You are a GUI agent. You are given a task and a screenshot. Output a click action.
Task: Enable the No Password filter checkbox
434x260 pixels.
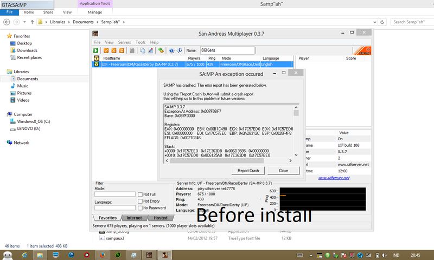coord(140,208)
